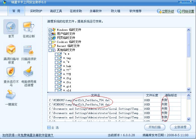Select row Perflib_Perfdata_754.dat

click(x=114, y=100)
